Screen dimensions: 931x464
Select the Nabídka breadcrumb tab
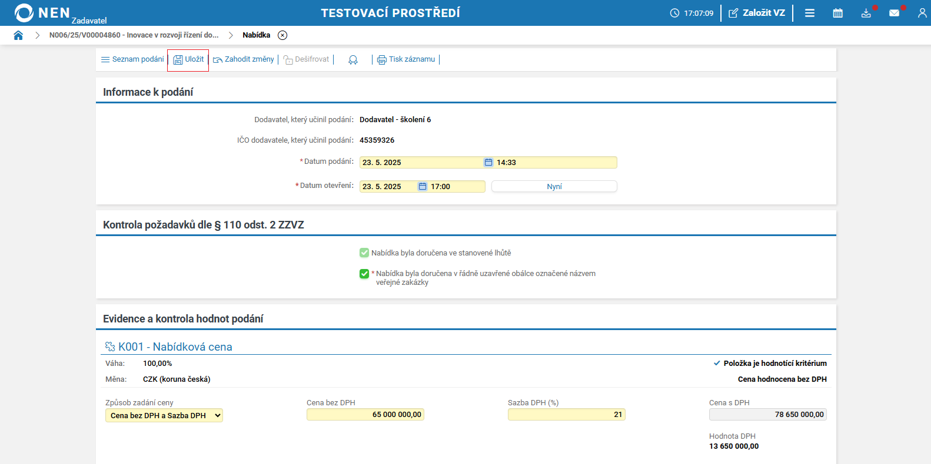click(257, 35)
